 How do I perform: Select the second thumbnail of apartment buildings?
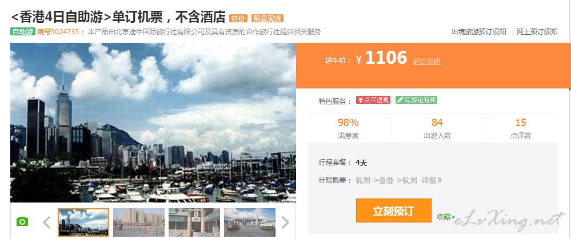tap(139, 222)
